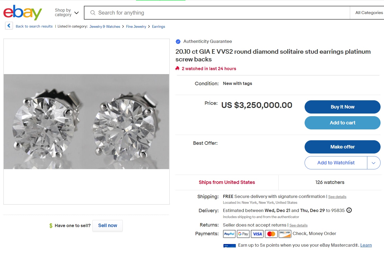
Task: Open the Shop by category dropdown
Action: 67,13
